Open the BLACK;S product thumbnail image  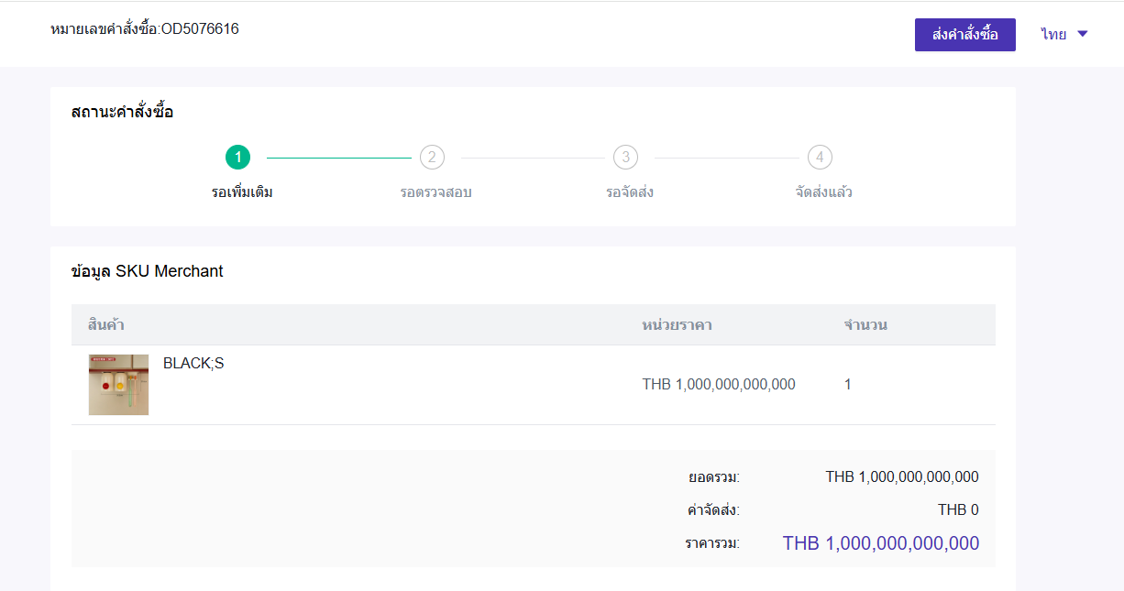[x=118, y=385]
